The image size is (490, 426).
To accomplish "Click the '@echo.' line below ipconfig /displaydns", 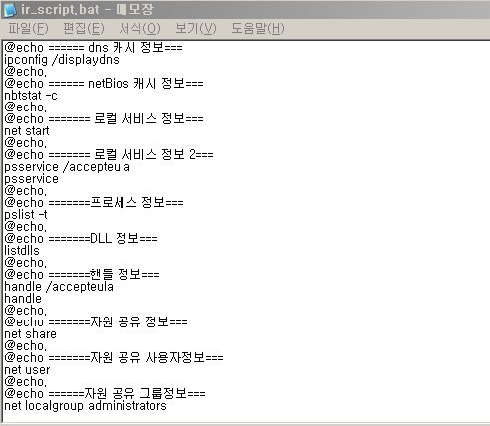I will [26, 72].
